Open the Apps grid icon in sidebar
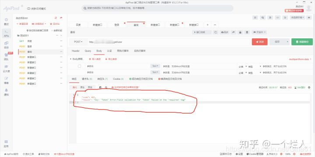 (6, 144)
